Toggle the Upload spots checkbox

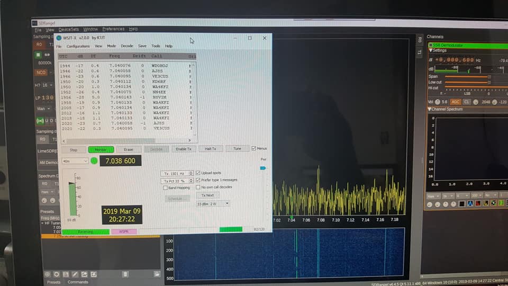pyautogui.click(x=198, y=173)
